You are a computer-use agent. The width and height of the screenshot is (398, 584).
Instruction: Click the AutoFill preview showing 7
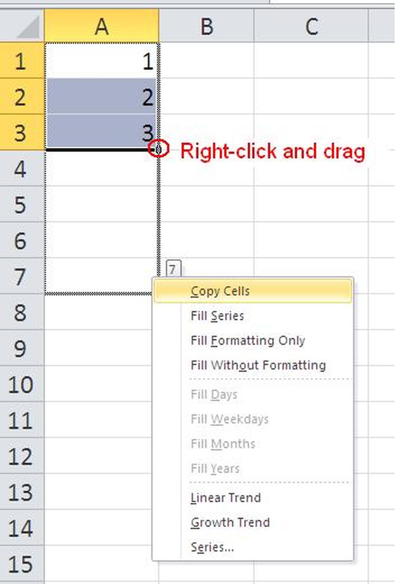pos(173,268)
